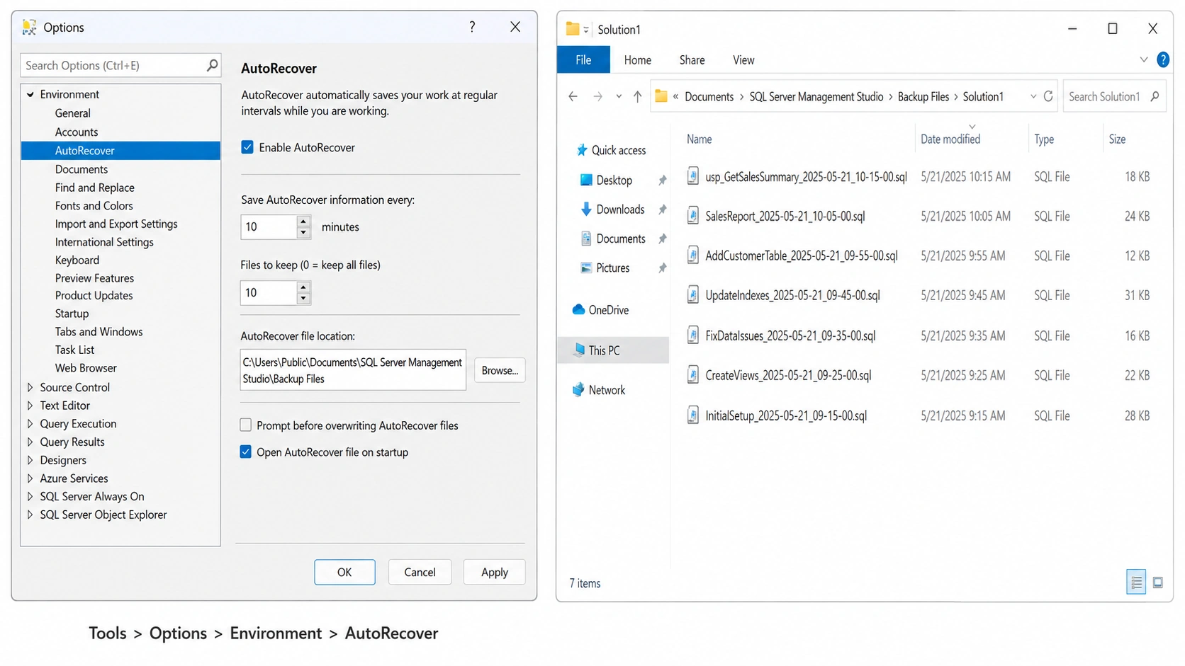Open Downloads in the navigation pane
Image resolution: width=1185 pixels, height=666 pixels.
point(612,209)
